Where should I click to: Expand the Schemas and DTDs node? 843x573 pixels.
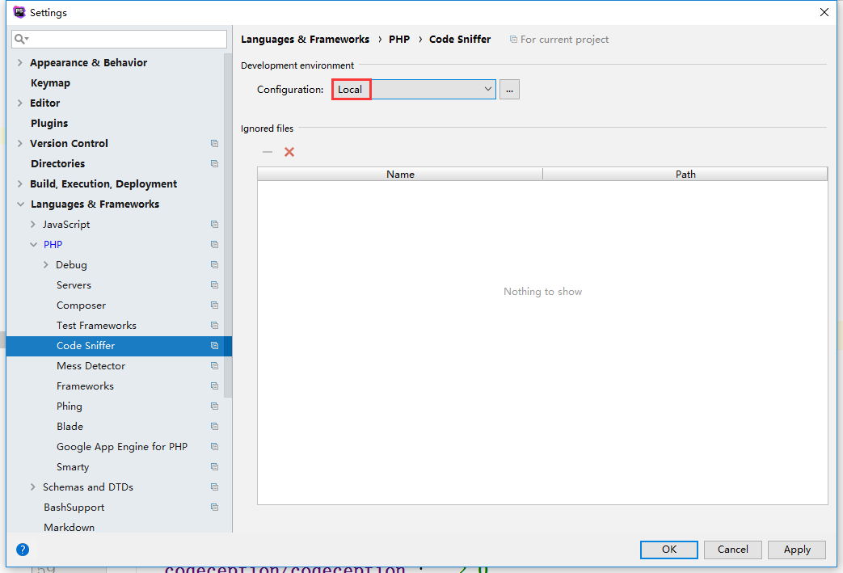click(33, 487)
